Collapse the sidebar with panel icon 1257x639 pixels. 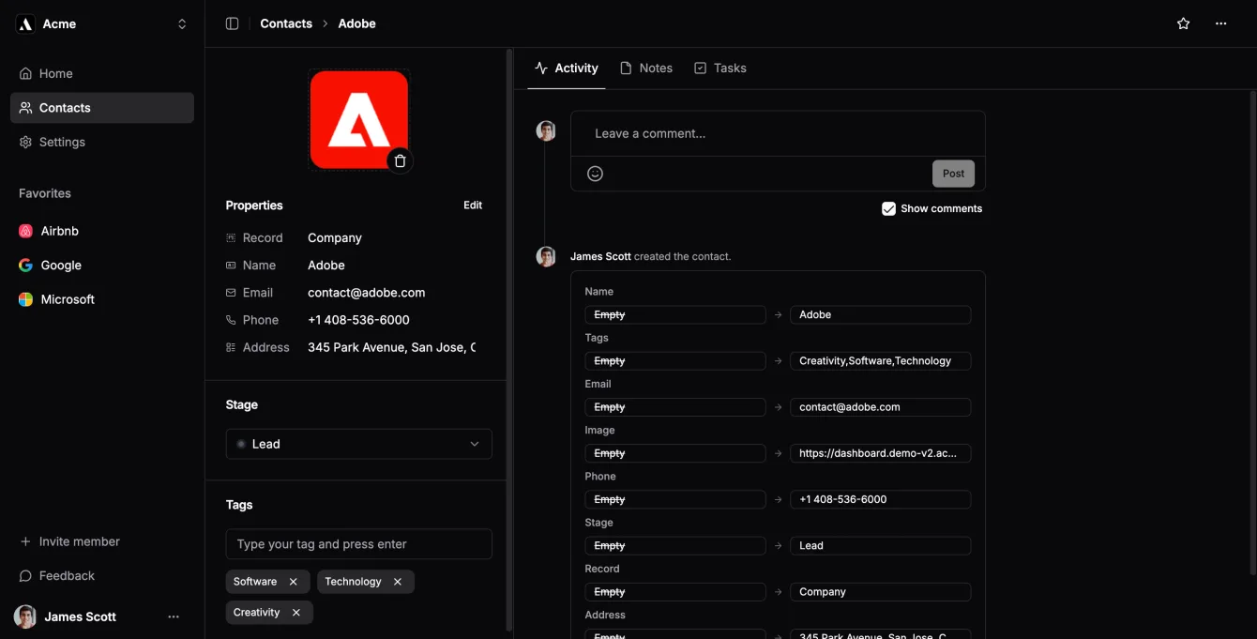point(232,23)
